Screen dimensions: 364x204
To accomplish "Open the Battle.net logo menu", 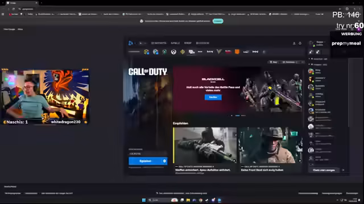I will click(131, 43).
